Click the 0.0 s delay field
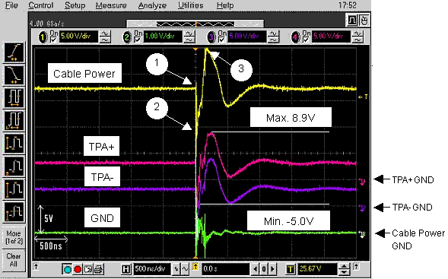The image size is (448, 279). pos(226,269)
